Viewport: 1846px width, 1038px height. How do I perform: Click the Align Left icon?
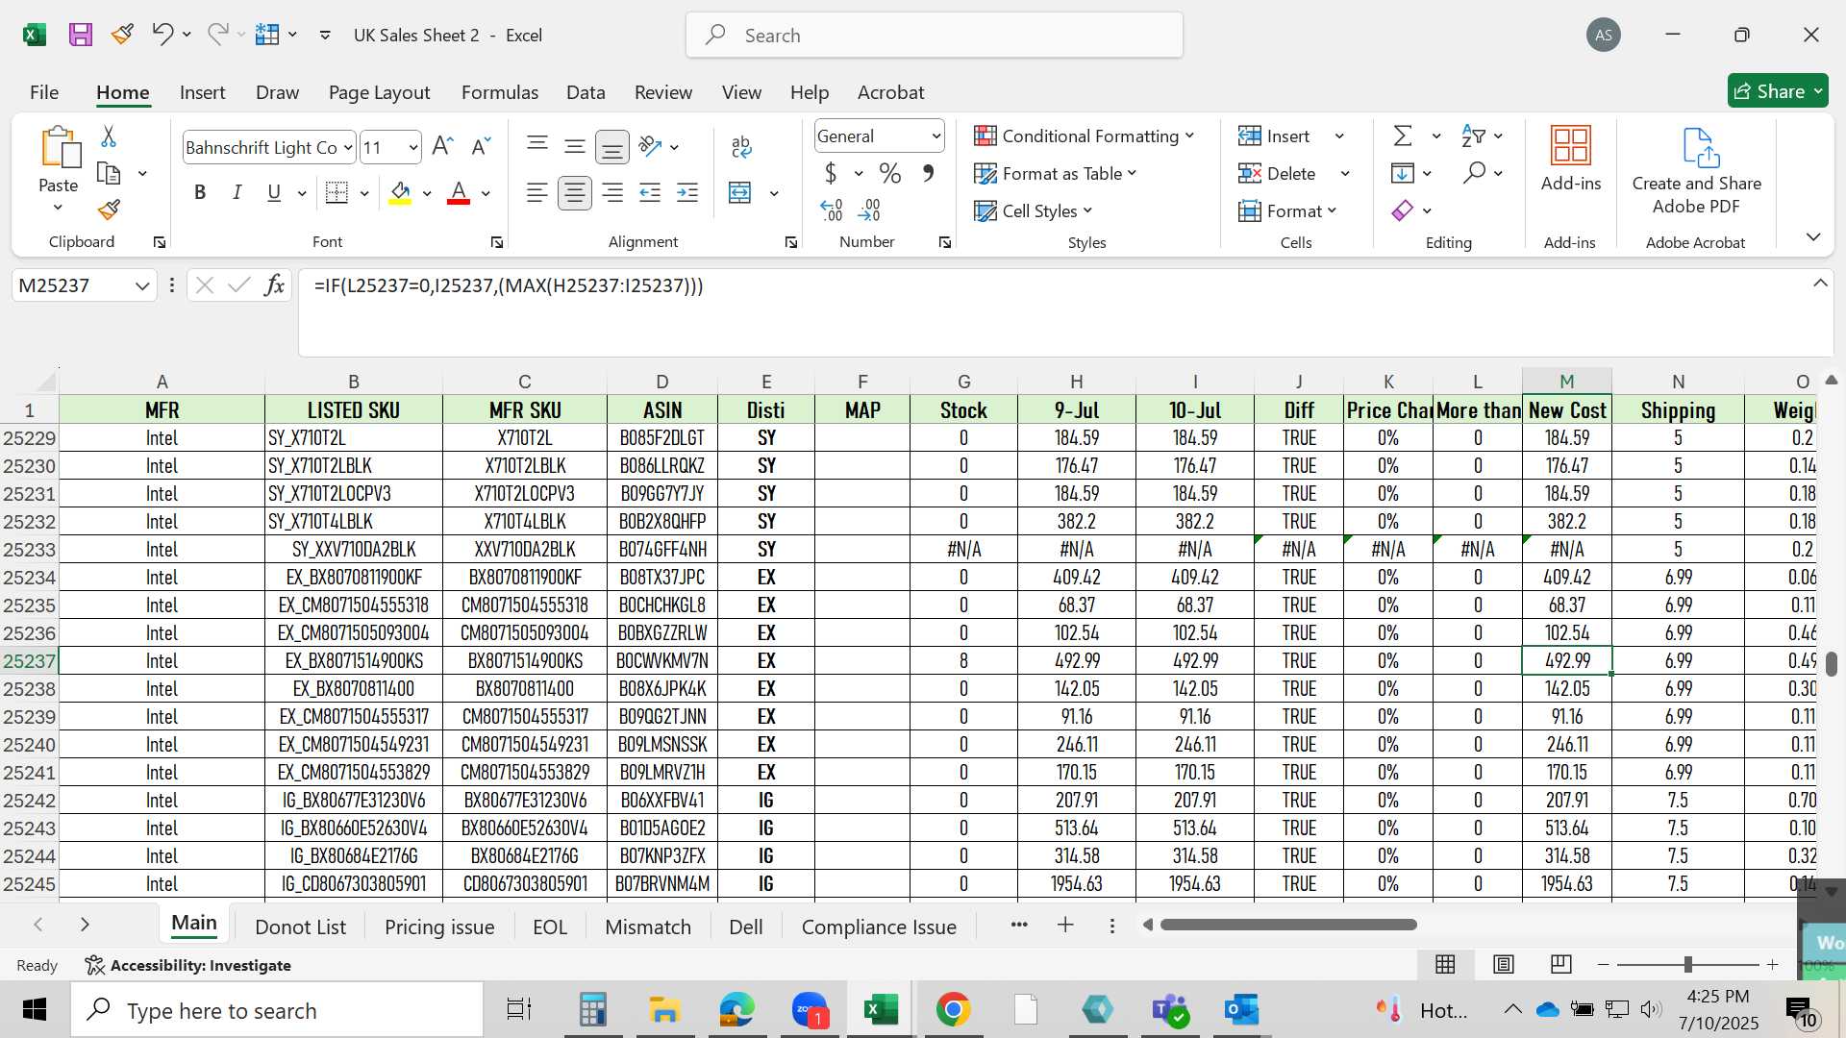click(x=537, y=193)
